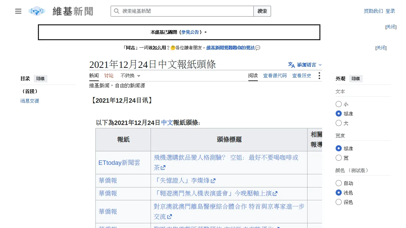
Task: Open 維基新聞想聽聽你的想法 link
Action: [x=230, y=48]
